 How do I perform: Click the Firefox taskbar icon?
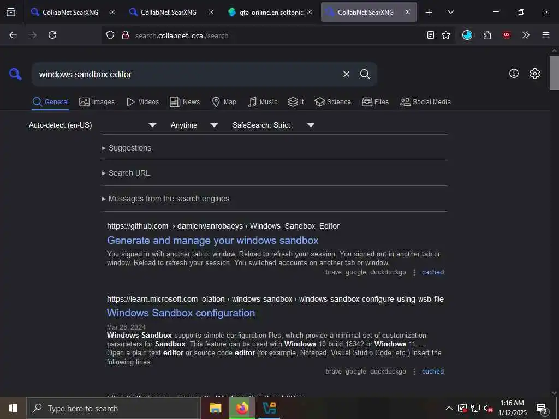tap(242, 408)
